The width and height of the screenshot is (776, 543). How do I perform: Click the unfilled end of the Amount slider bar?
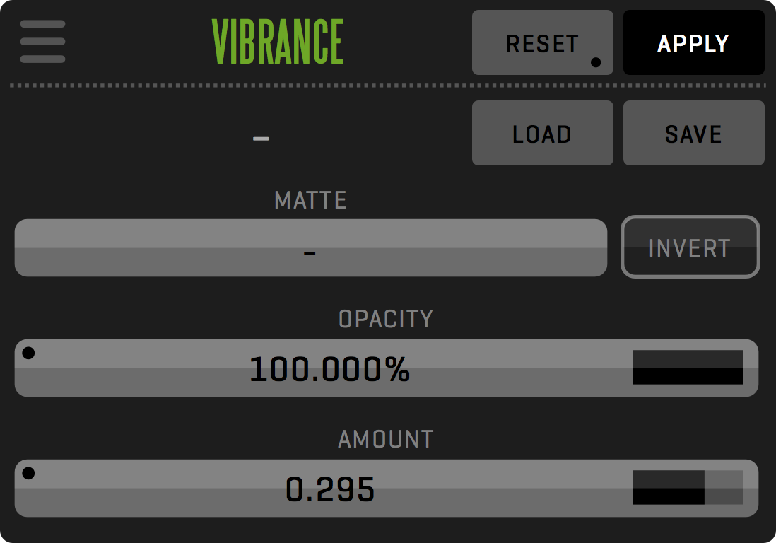(x=724, y=488)
